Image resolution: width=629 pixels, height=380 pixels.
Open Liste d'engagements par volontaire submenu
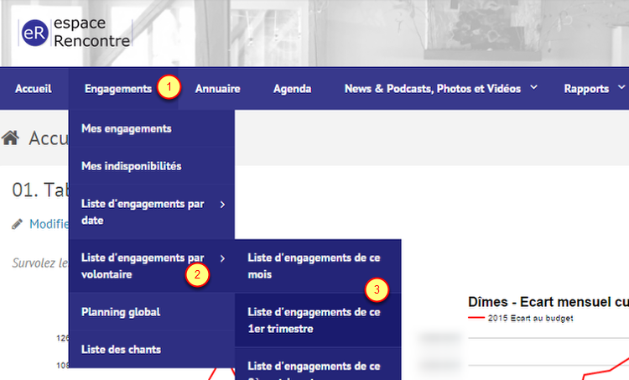[152, 266]
